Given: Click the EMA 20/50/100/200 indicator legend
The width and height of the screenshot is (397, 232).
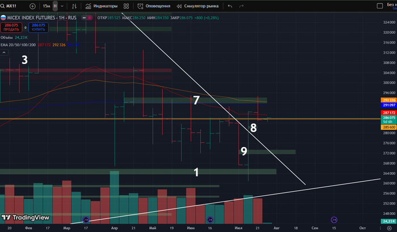Looking at the screenshot, I should 18,45.
